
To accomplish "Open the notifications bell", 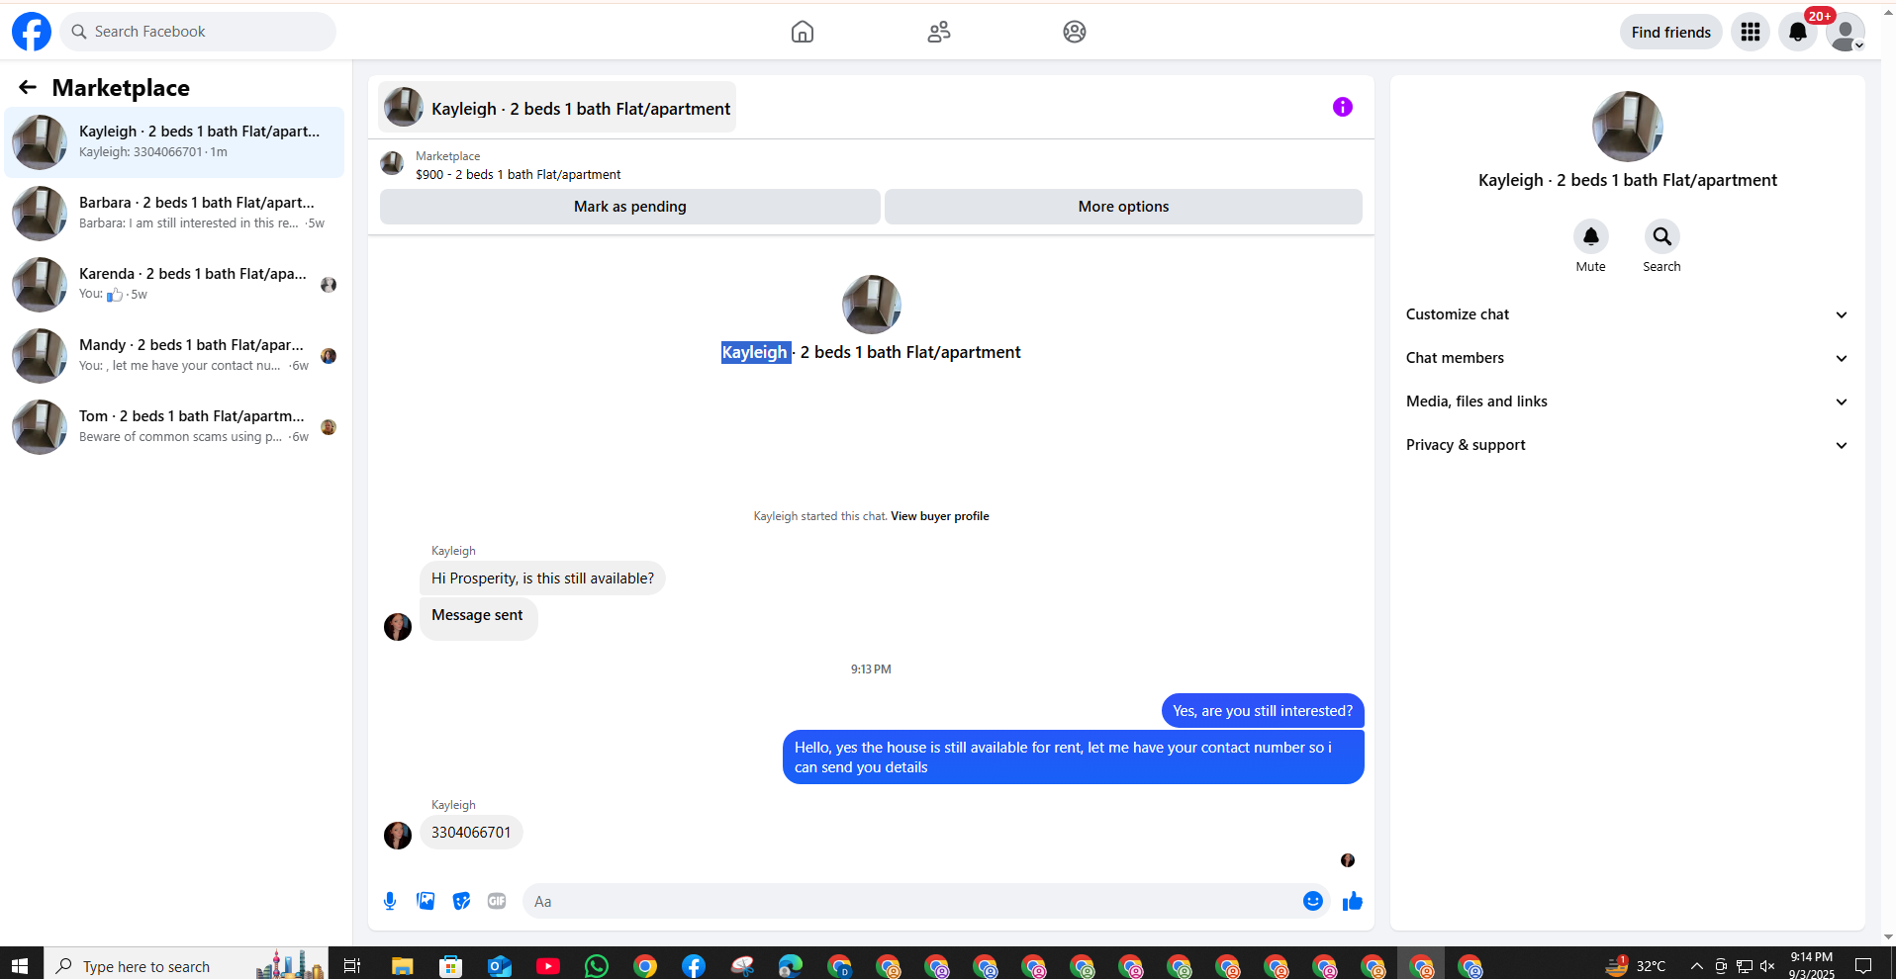I will click(1798, 32).
